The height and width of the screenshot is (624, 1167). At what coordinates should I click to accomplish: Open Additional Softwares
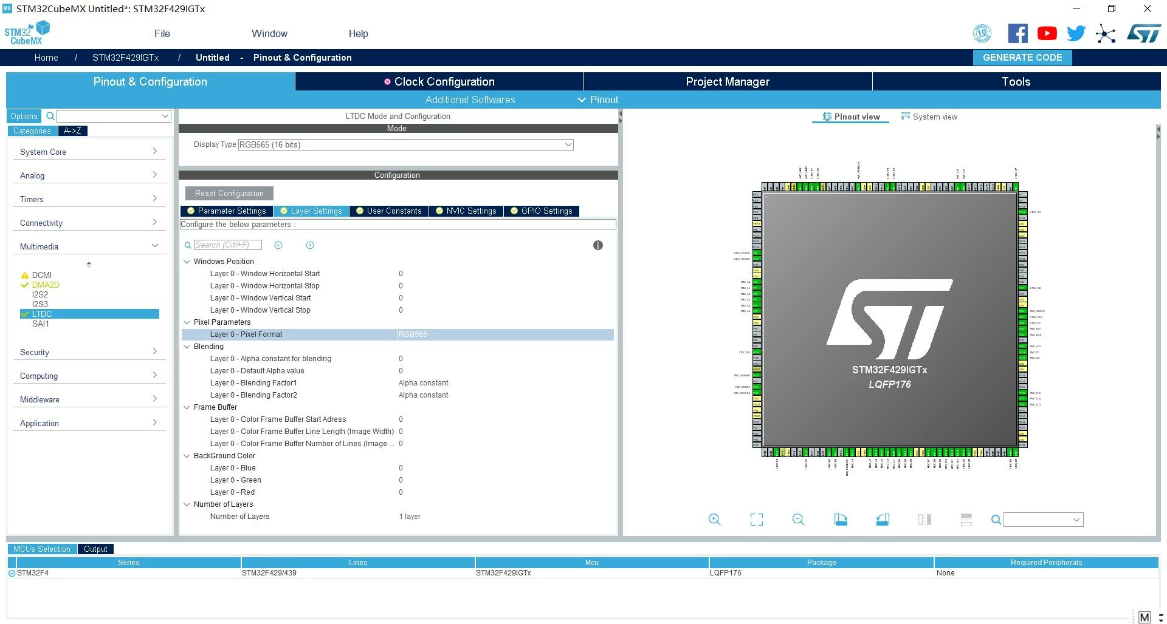click(x=470, y=100)
